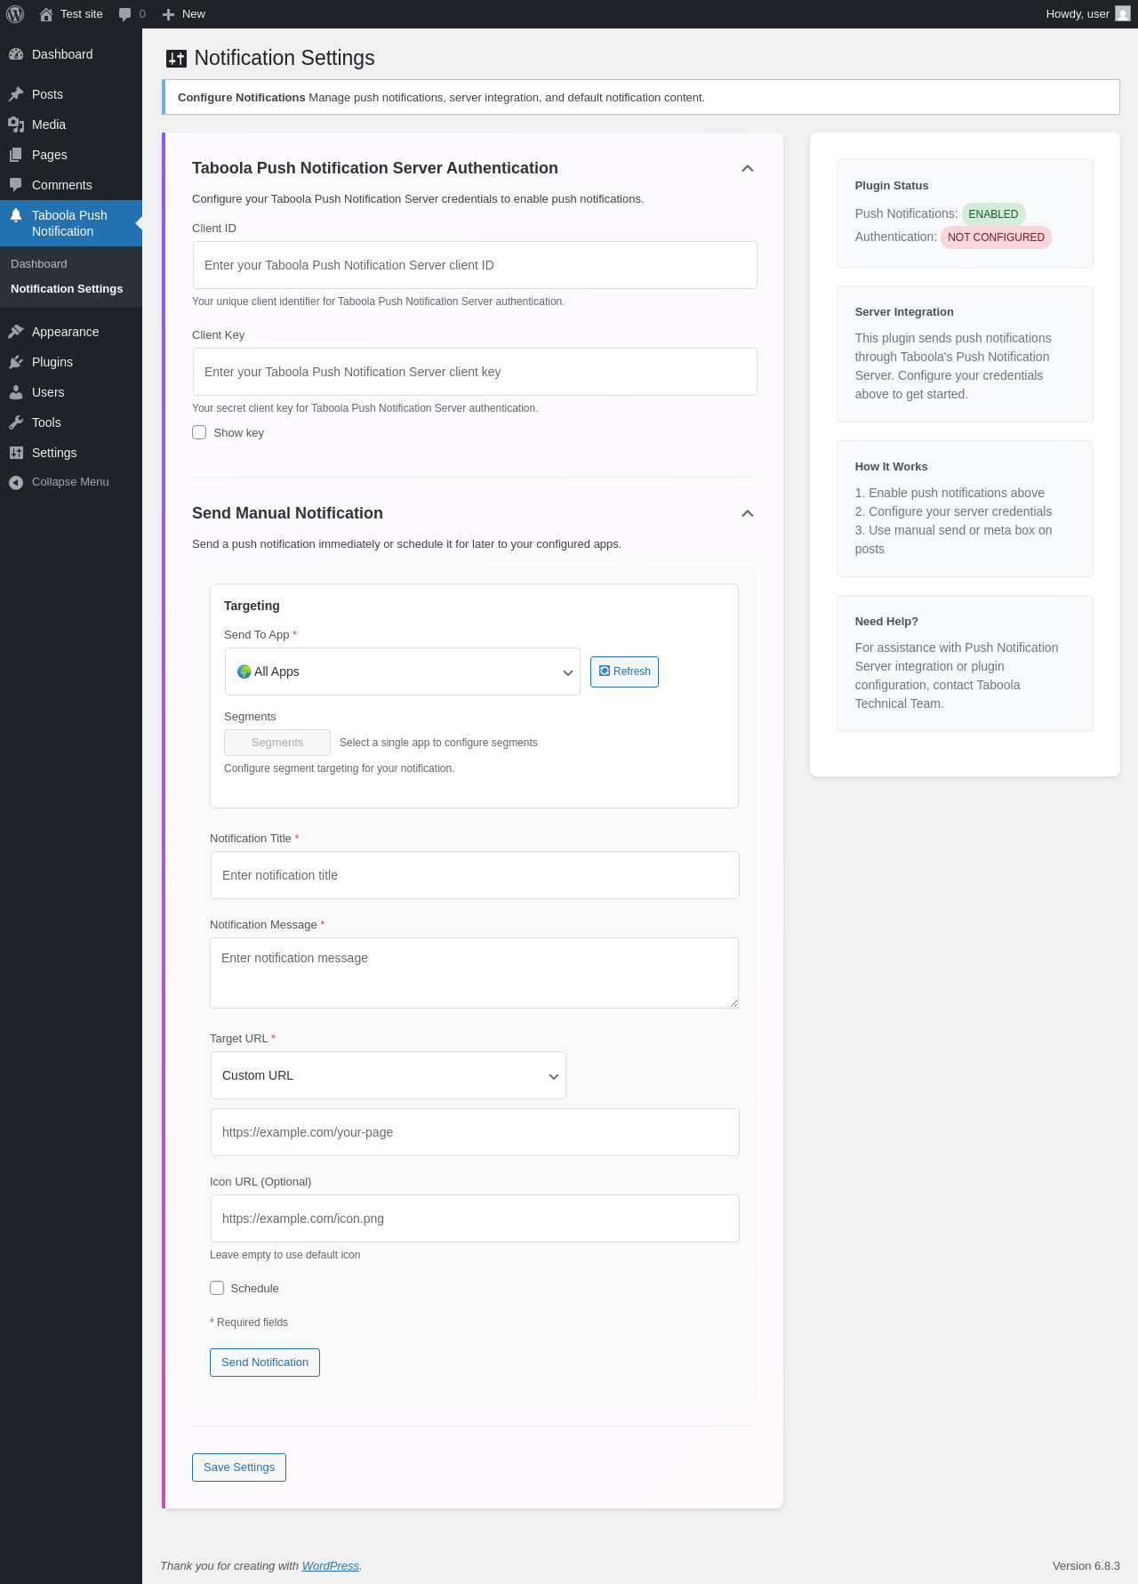Open the Posts menu item

pyautogui.click(x=71, y=94)
